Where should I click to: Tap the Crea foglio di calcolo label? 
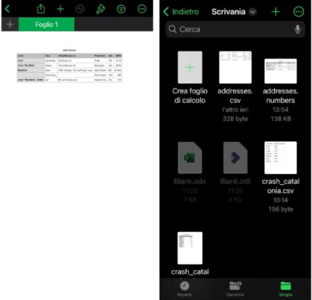(x=190, y=96)
